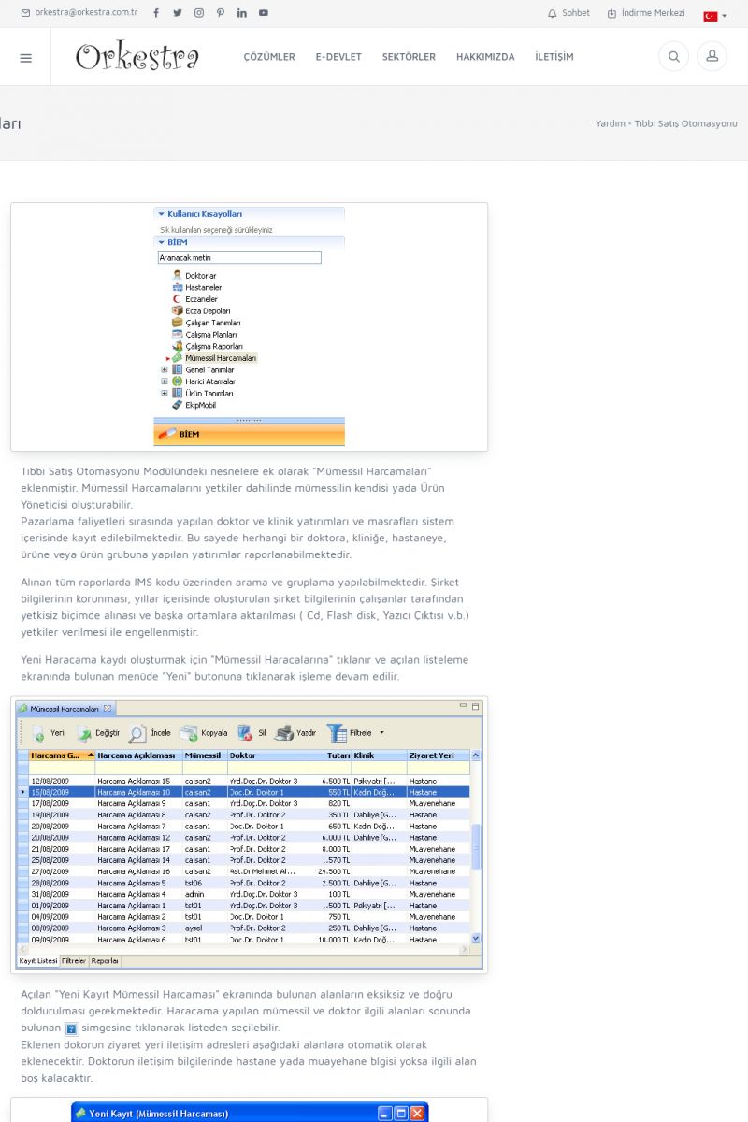Click the Sohbet link
The width and height of the screenshot is (748, 1122).
point(568,13)
